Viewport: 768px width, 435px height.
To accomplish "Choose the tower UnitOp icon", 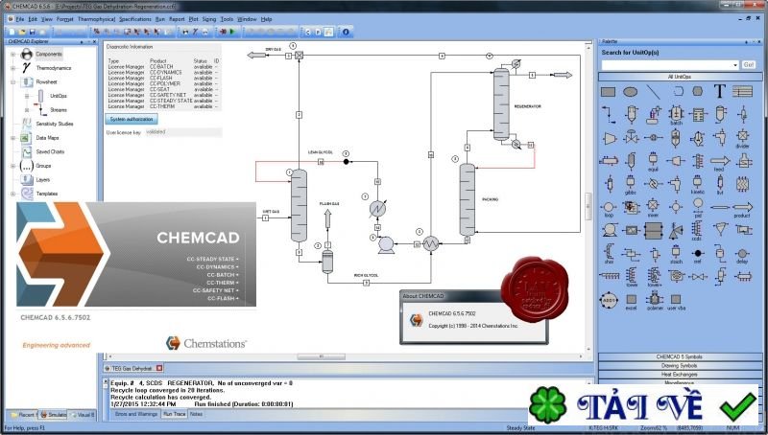I will click(x=632, y=277).
